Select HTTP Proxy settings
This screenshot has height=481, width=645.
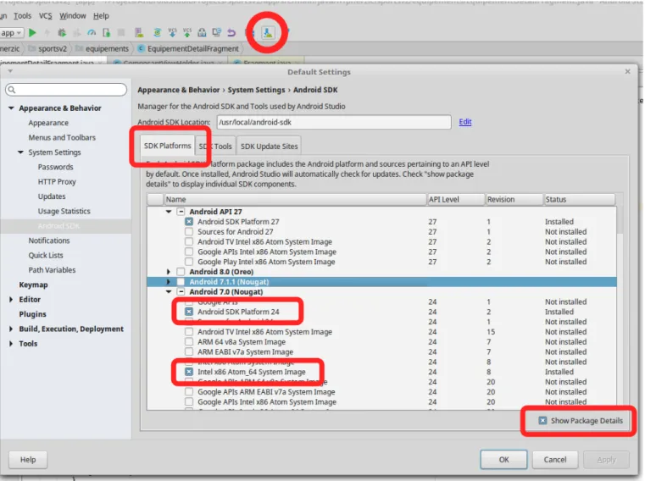pos(57,182)
